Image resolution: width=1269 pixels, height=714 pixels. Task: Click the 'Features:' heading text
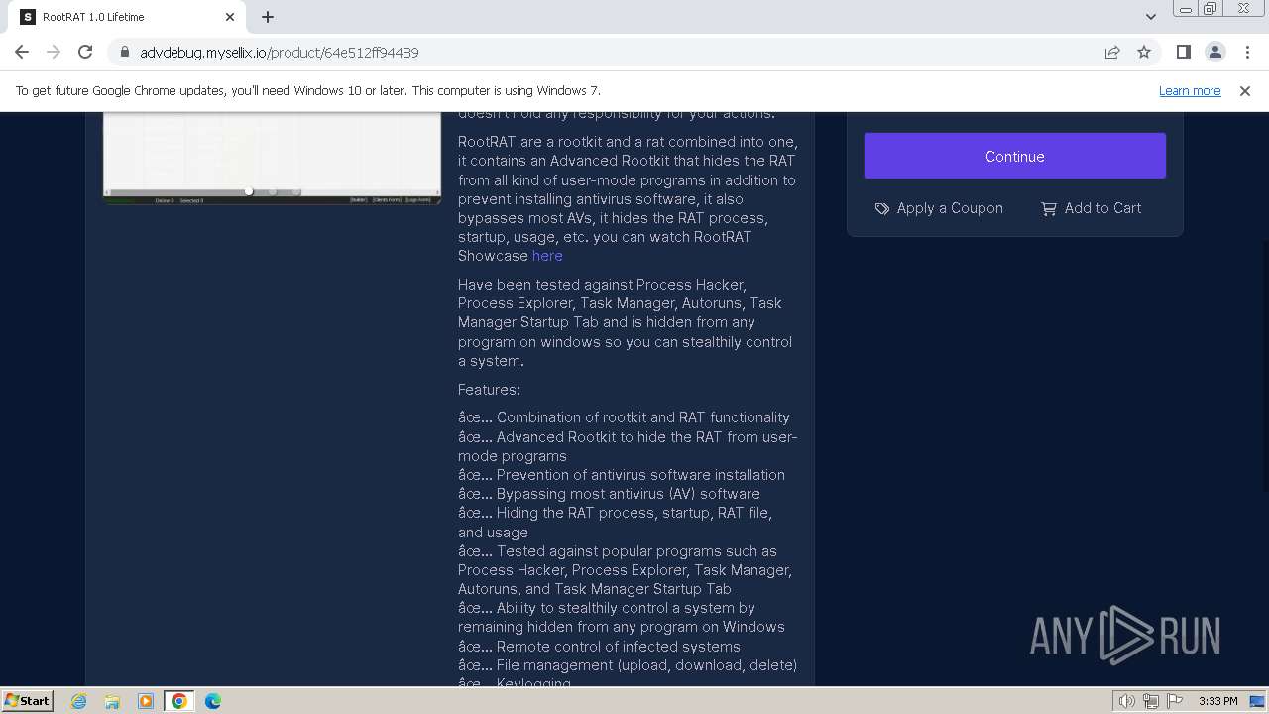coord(489,390)
